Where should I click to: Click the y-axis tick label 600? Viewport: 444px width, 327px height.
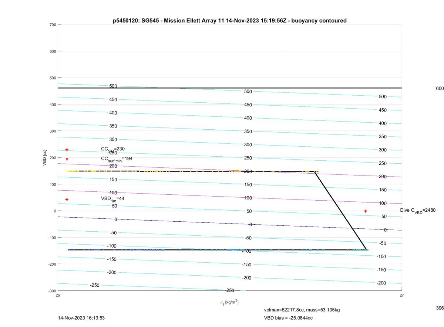(x=53, y=51)
